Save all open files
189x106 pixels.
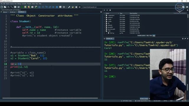tap(12, 7)
